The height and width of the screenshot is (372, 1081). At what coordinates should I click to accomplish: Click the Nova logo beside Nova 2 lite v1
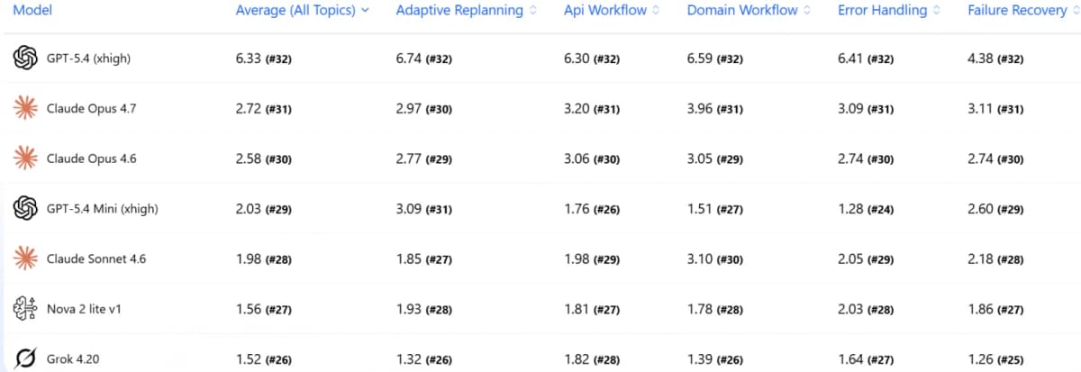point(24,309)
